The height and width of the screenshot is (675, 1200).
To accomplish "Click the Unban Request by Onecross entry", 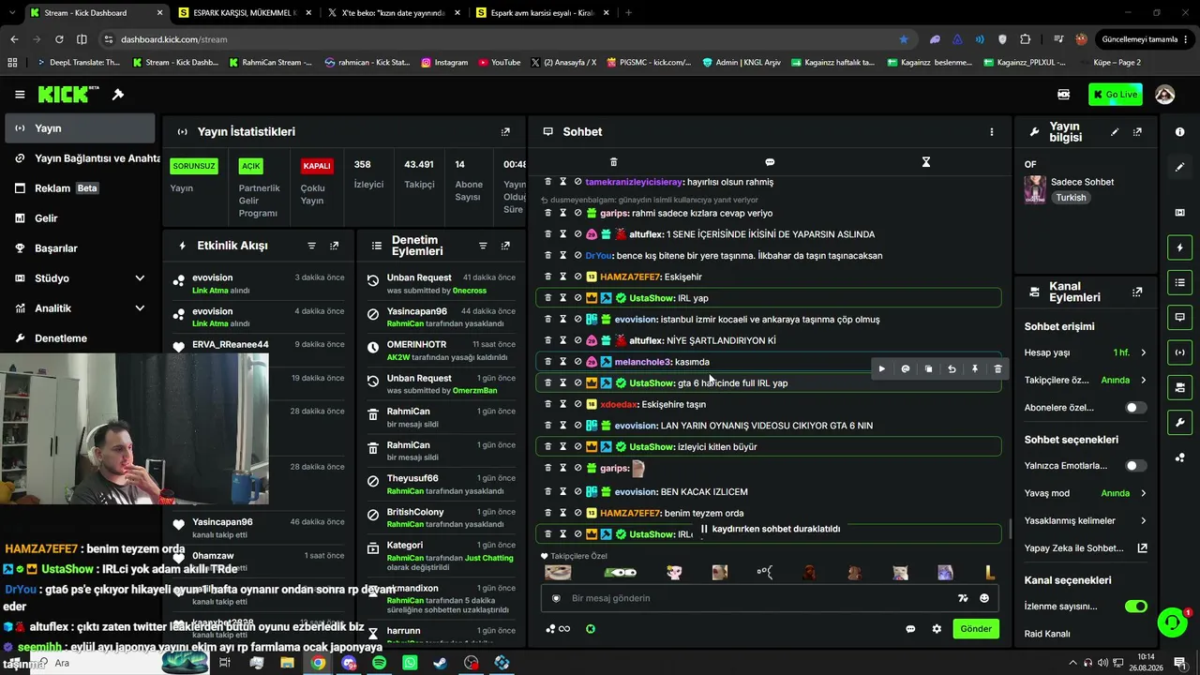I will point(440,283).
